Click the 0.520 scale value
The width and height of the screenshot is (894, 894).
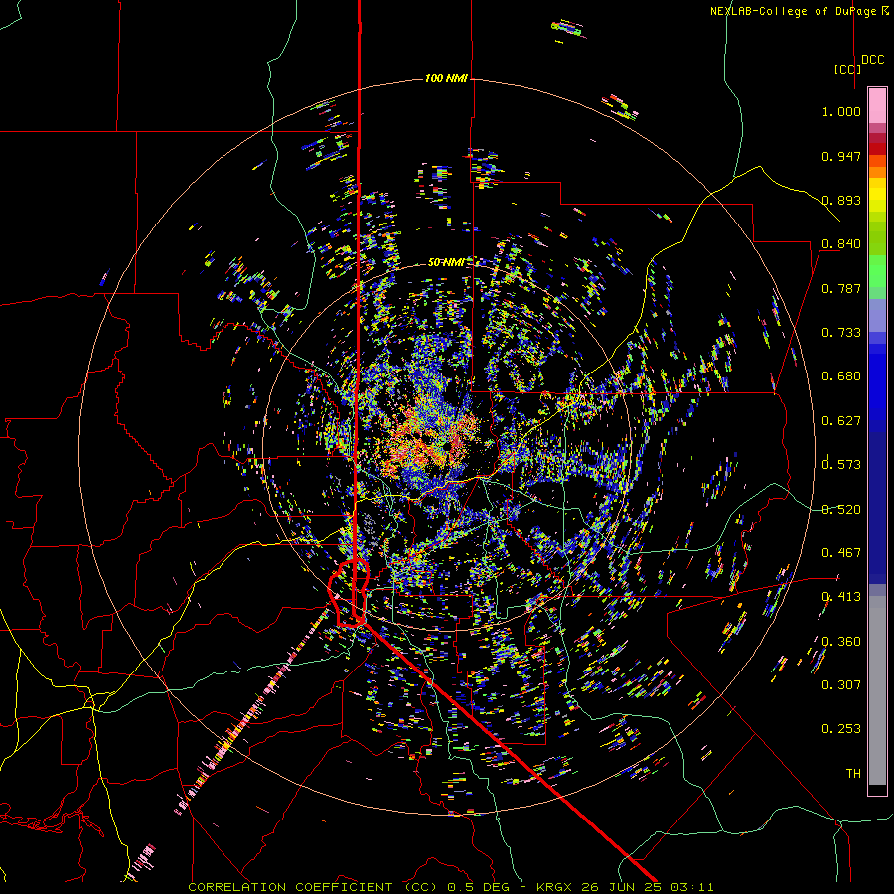tap(841, 510)
